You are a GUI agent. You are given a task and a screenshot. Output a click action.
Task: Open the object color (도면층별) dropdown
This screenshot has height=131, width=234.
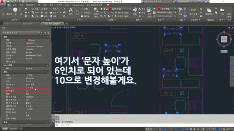tap(167, 9)
